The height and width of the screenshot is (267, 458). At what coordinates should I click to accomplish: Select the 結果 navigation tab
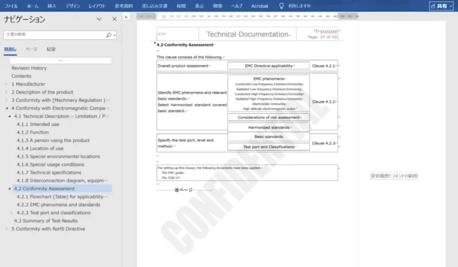click(51, 49)
